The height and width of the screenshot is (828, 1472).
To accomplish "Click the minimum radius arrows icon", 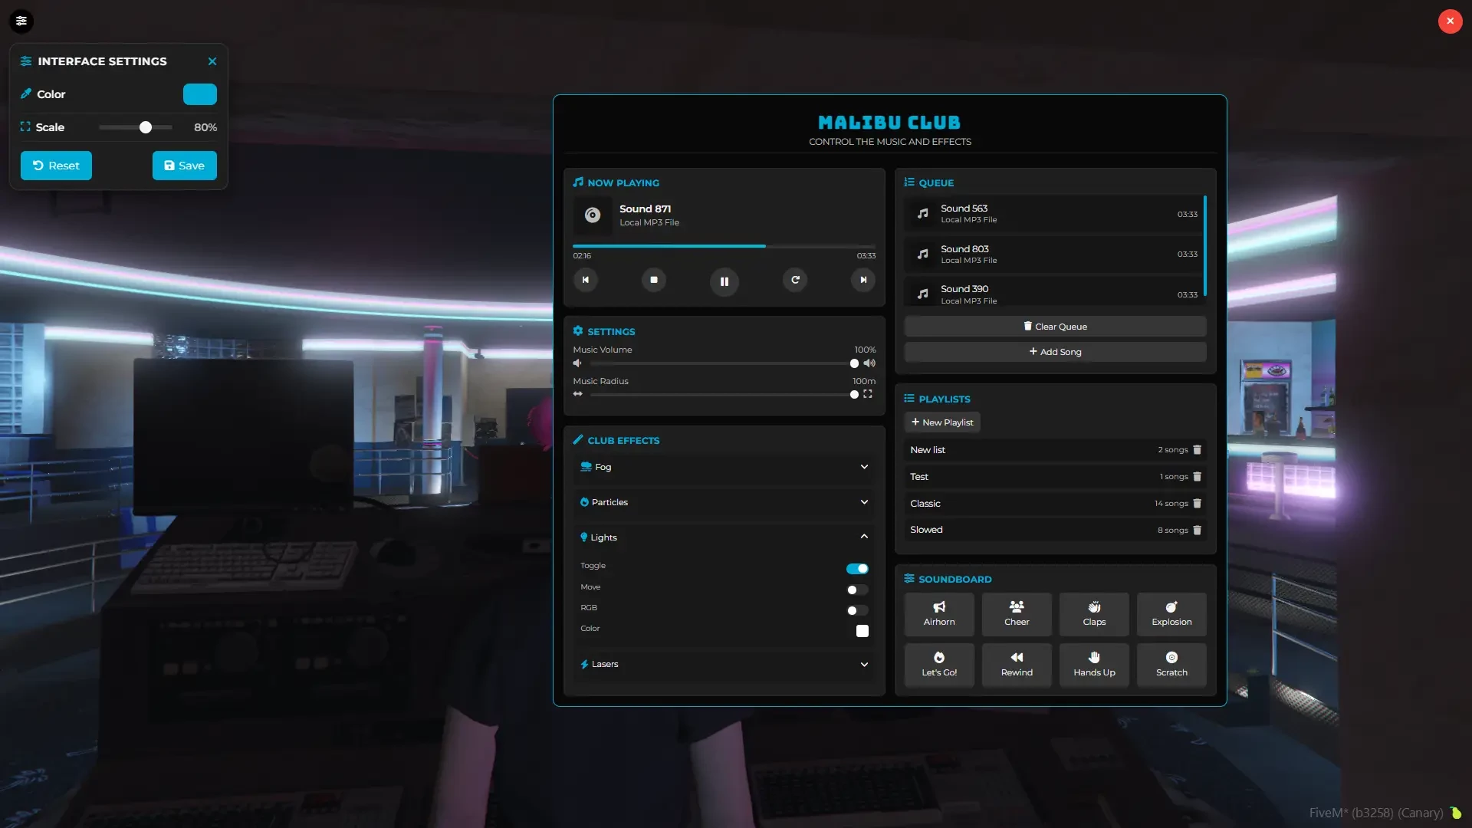I will pos(578,394).
